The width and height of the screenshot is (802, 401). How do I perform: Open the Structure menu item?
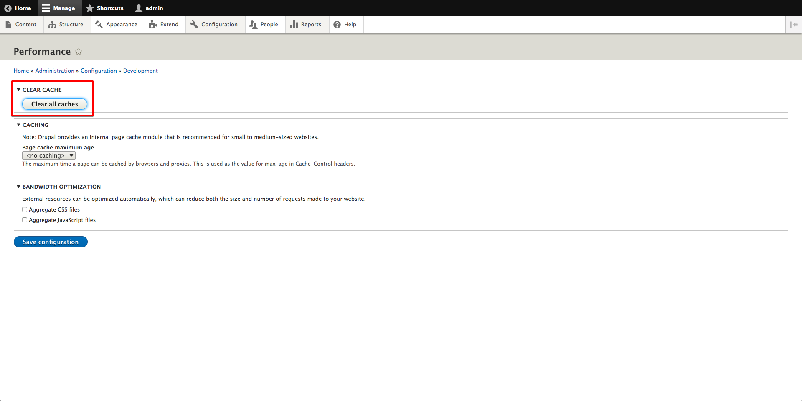click(x=66, y=25)
